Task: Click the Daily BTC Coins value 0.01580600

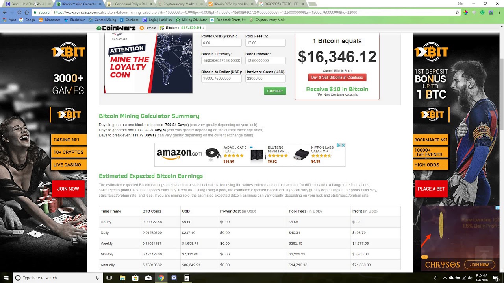Action: (x=152, y=233)
